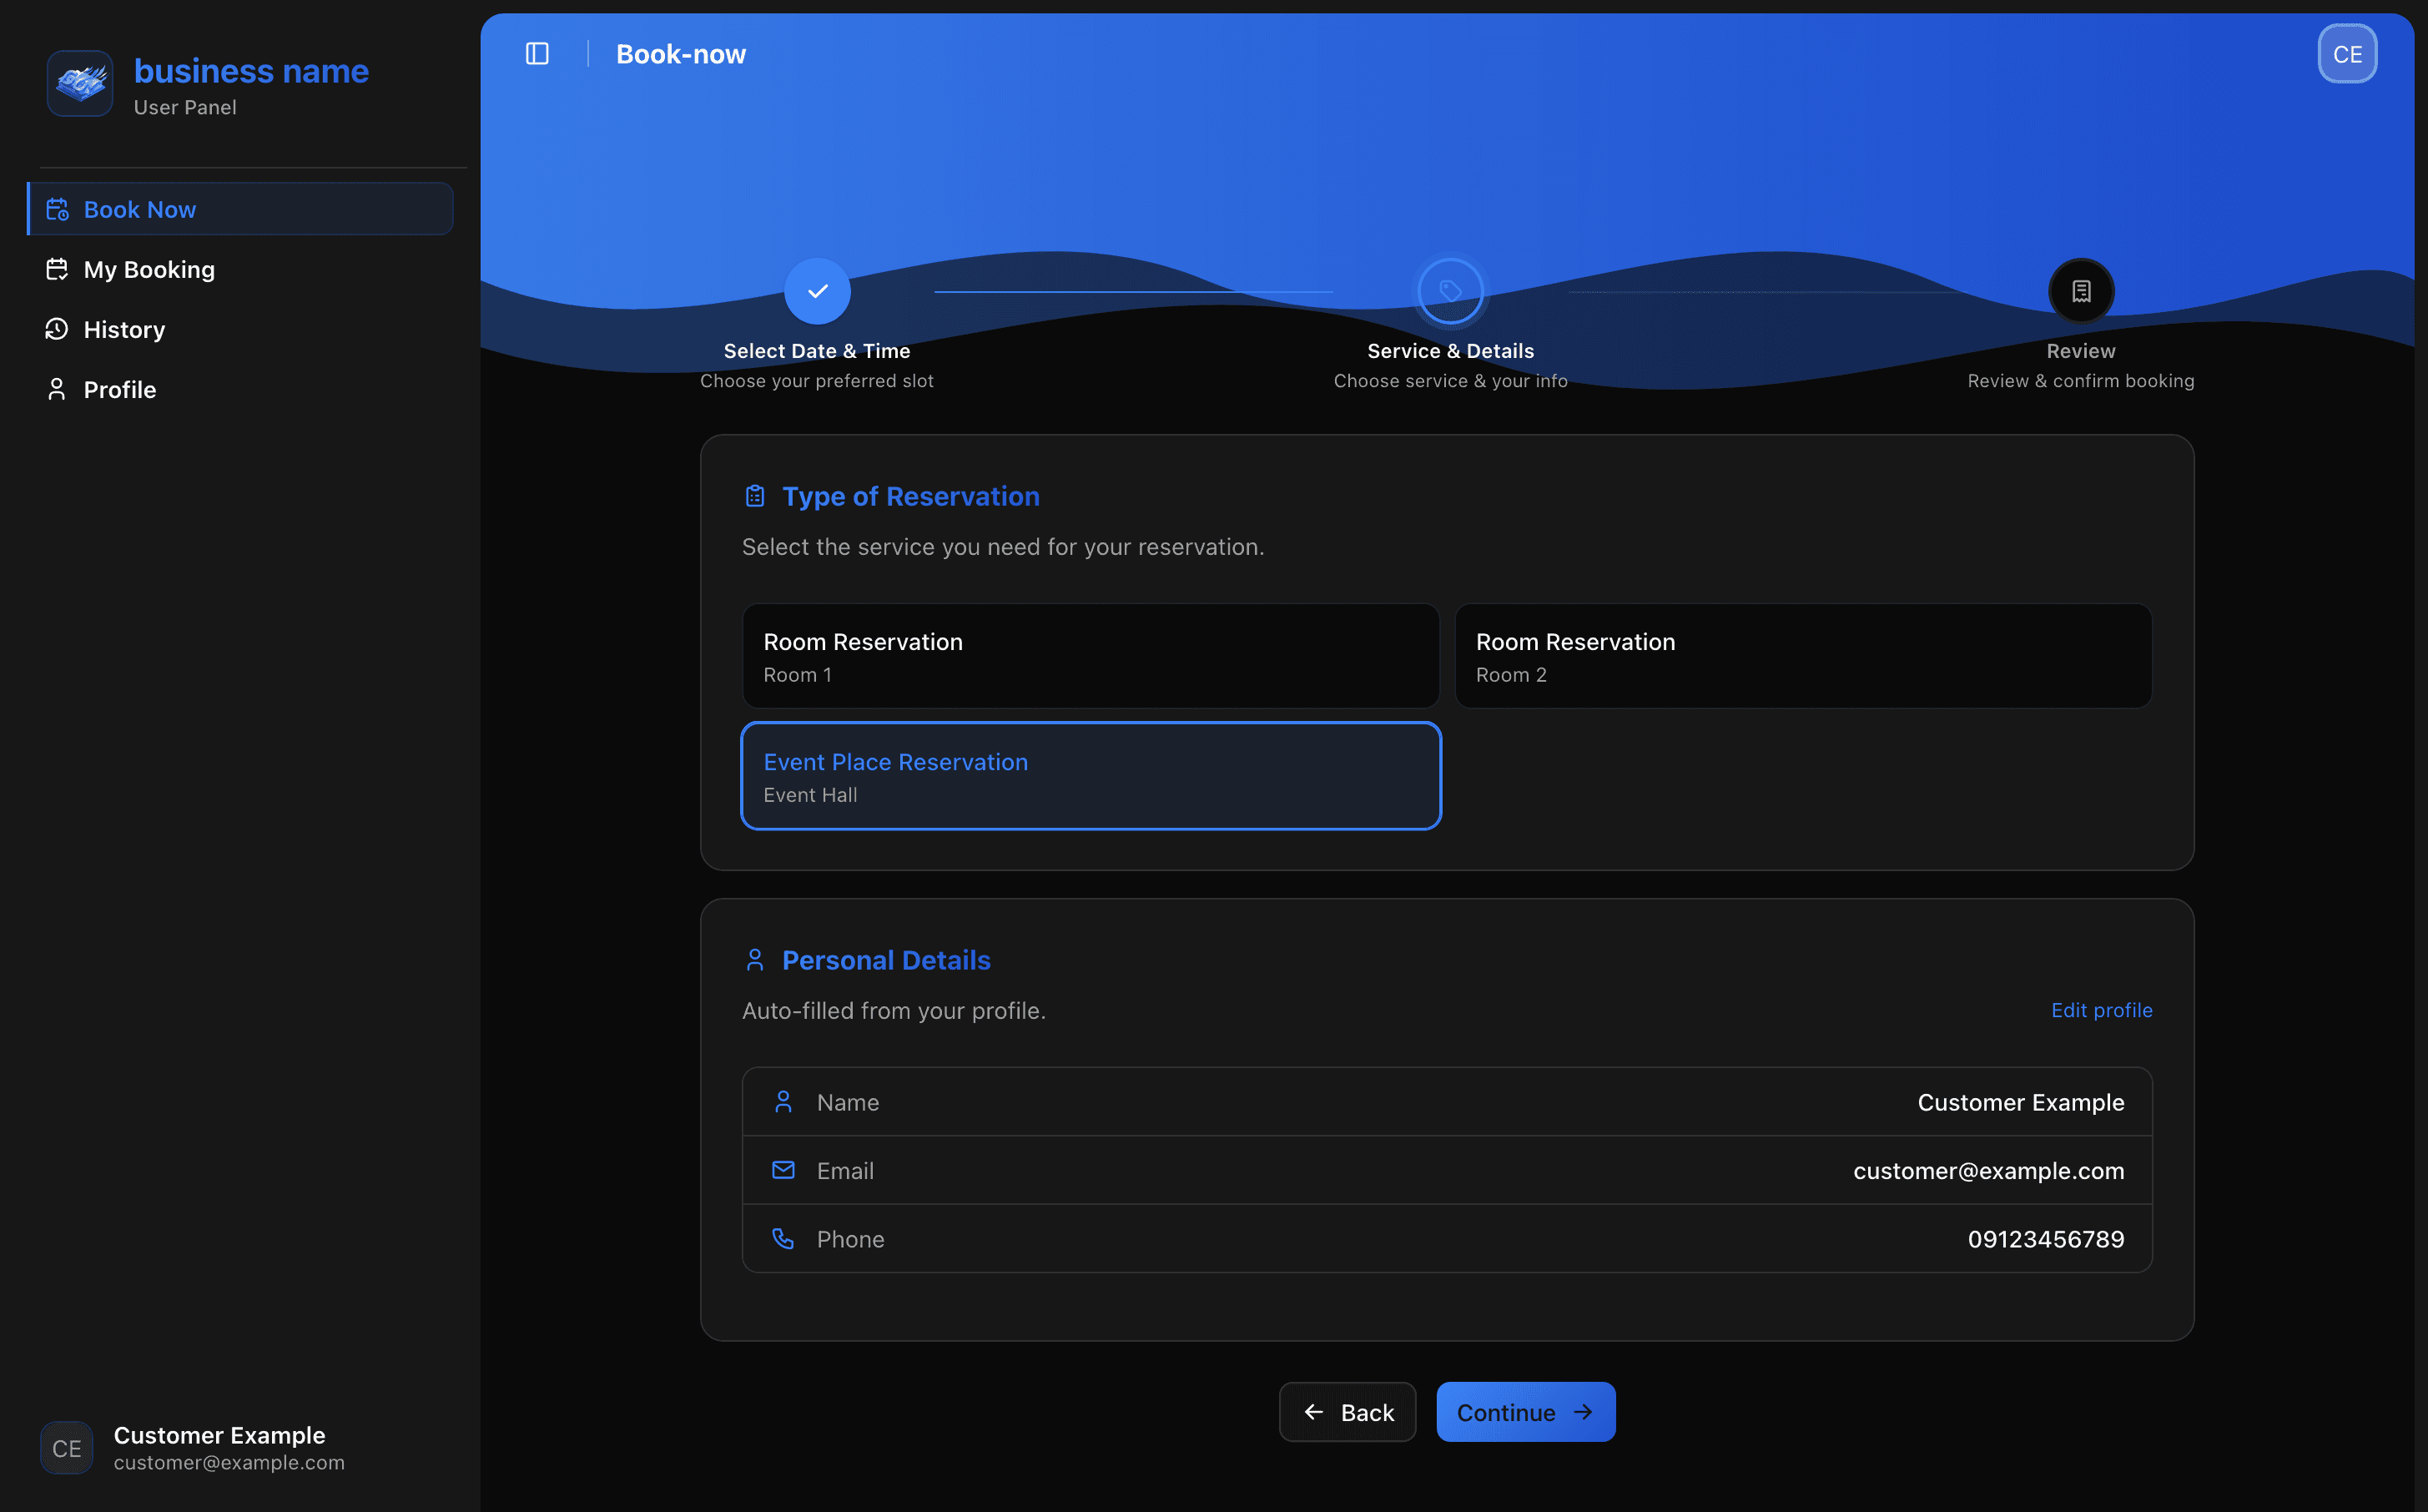The image size is (2428, 1512).
Task: Click the My Booking calendar-check icon
Action: [x=57, y=269]
